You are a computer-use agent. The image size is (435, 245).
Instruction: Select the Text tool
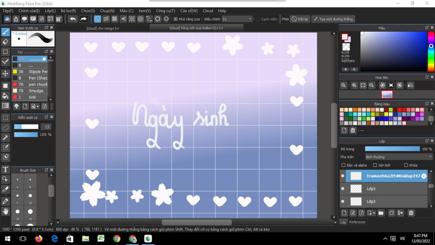click(5, 169)
